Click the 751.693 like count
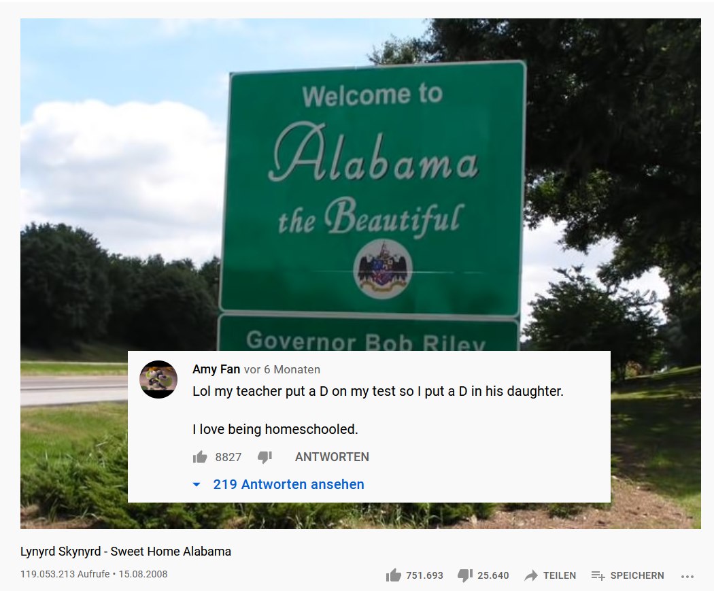This screenshot has width=714, height=591. [424, 575]
